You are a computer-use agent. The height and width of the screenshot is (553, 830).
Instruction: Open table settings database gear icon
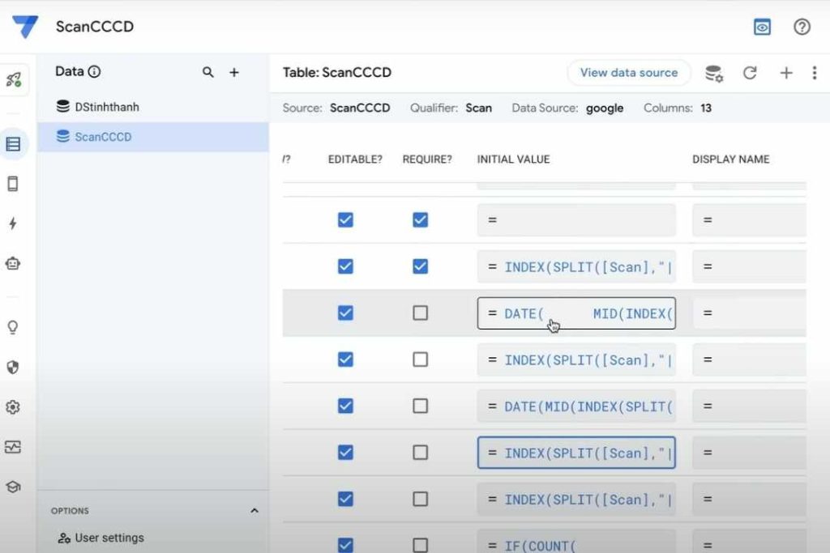click(x=713, y=73)
